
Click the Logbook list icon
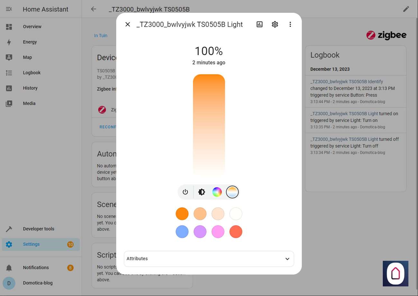[x=9, y=73]
